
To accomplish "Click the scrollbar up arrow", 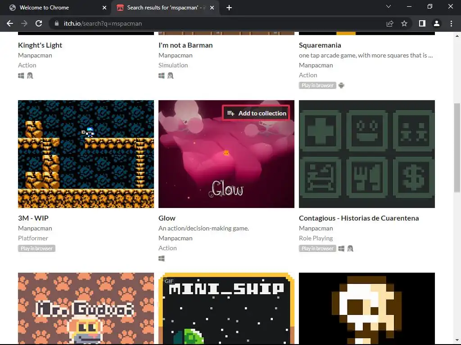I will tap(457, 36).
